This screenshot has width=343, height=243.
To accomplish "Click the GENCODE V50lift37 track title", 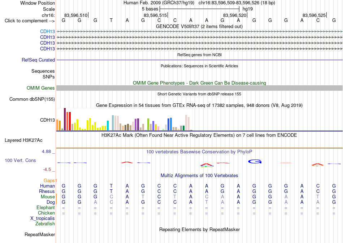I will (x=199, y=26).
